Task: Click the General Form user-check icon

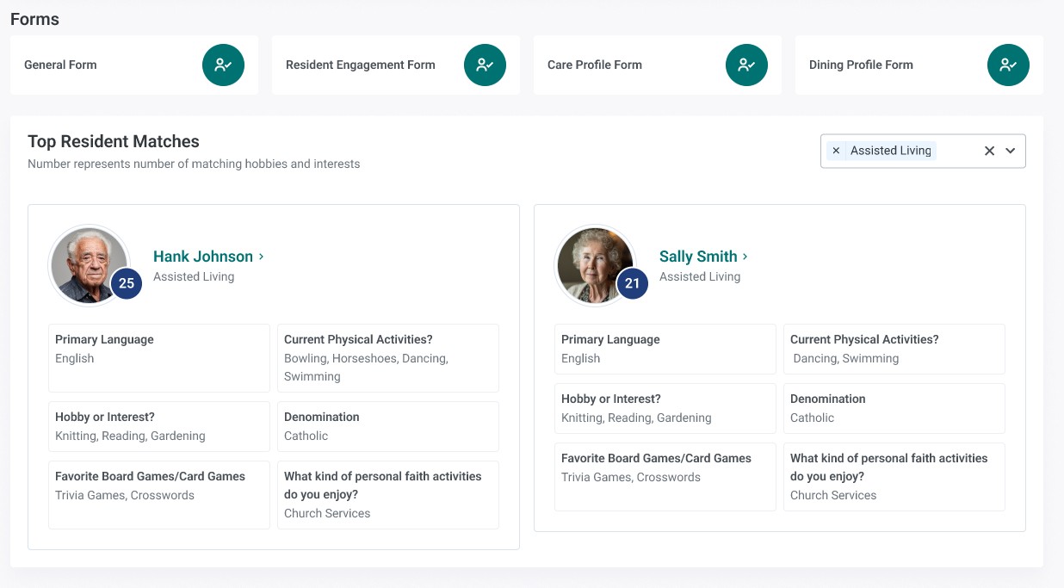Action: 223,65
